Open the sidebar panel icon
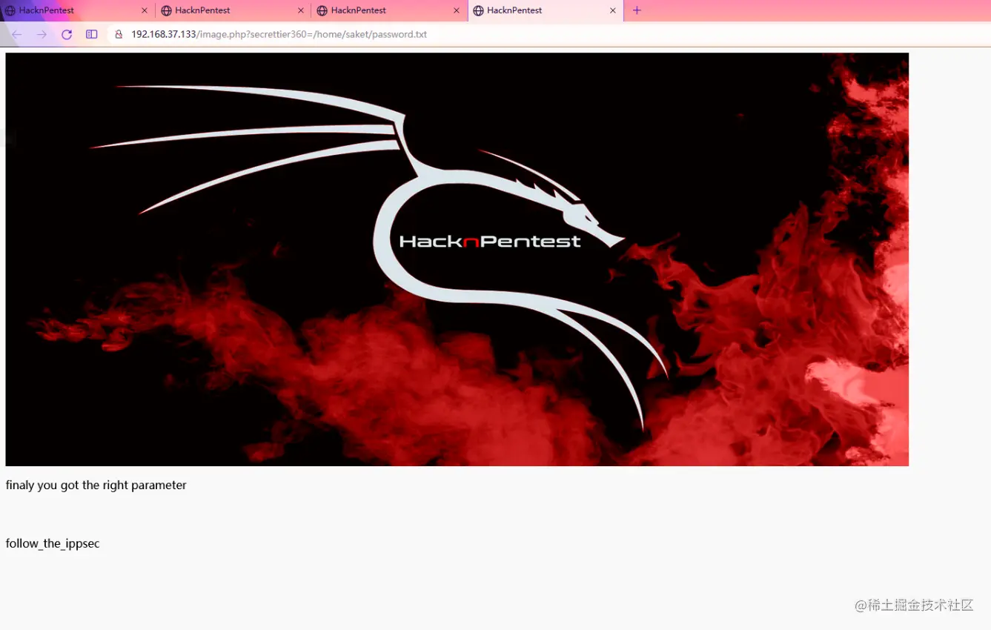The width and height of the screenshot is (991, 630). 92,34
